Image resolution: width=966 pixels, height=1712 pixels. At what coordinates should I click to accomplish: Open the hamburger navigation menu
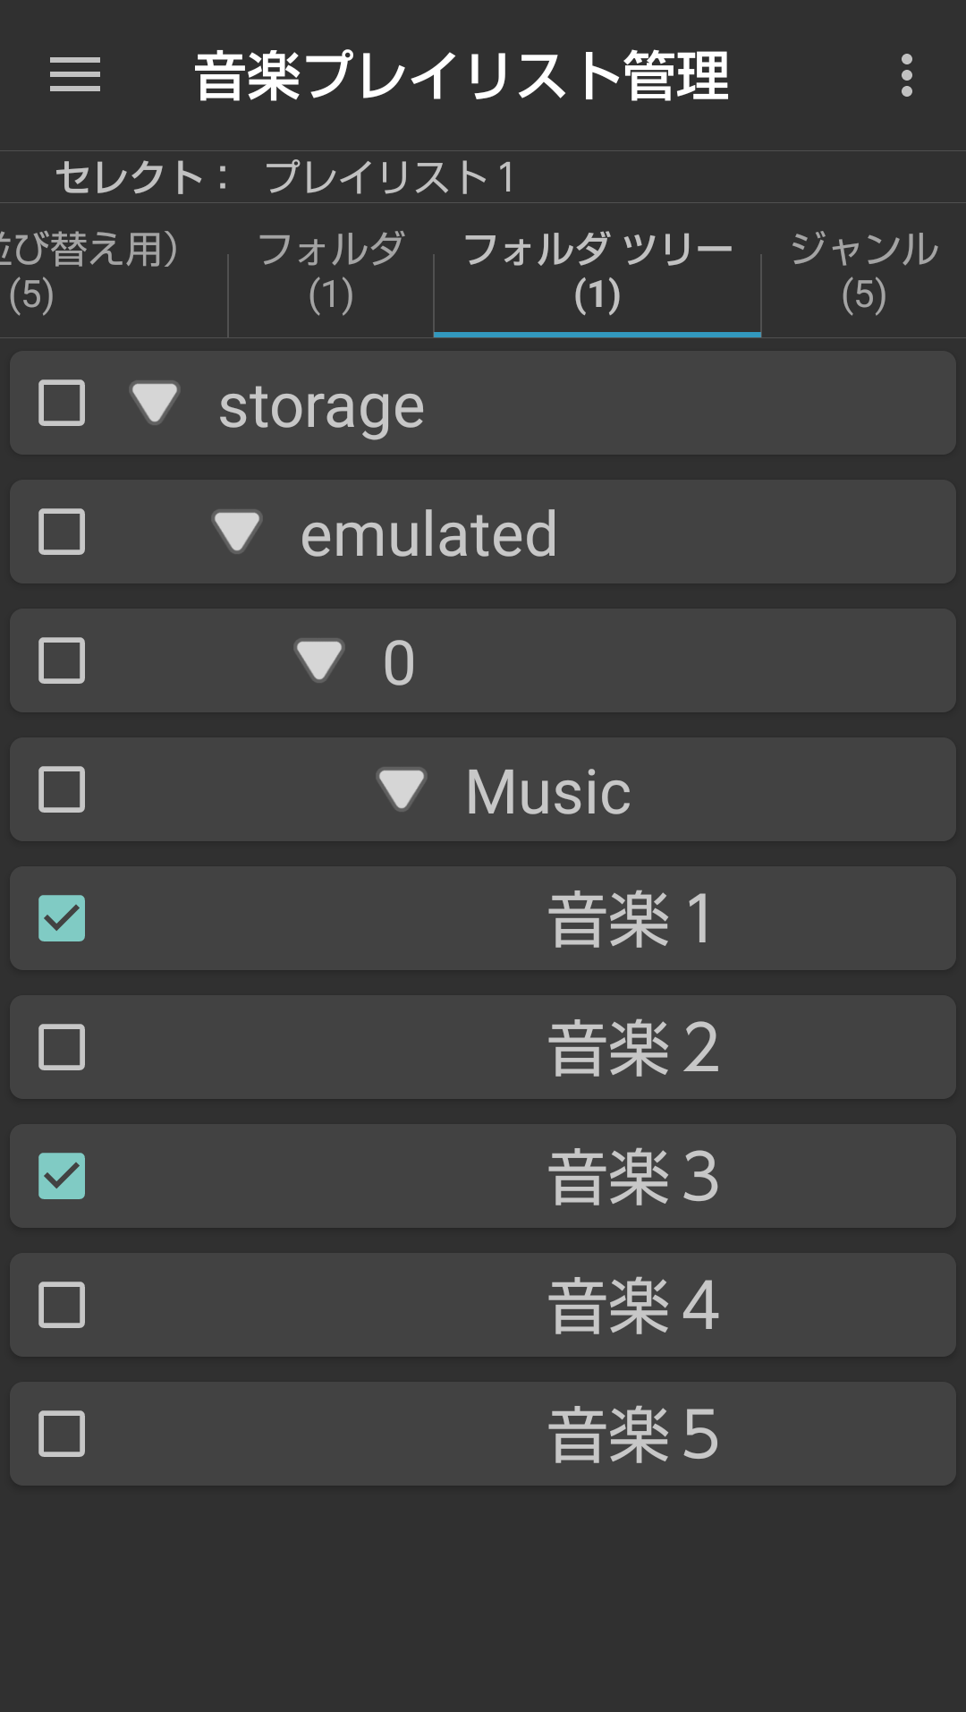pos(75,74)
